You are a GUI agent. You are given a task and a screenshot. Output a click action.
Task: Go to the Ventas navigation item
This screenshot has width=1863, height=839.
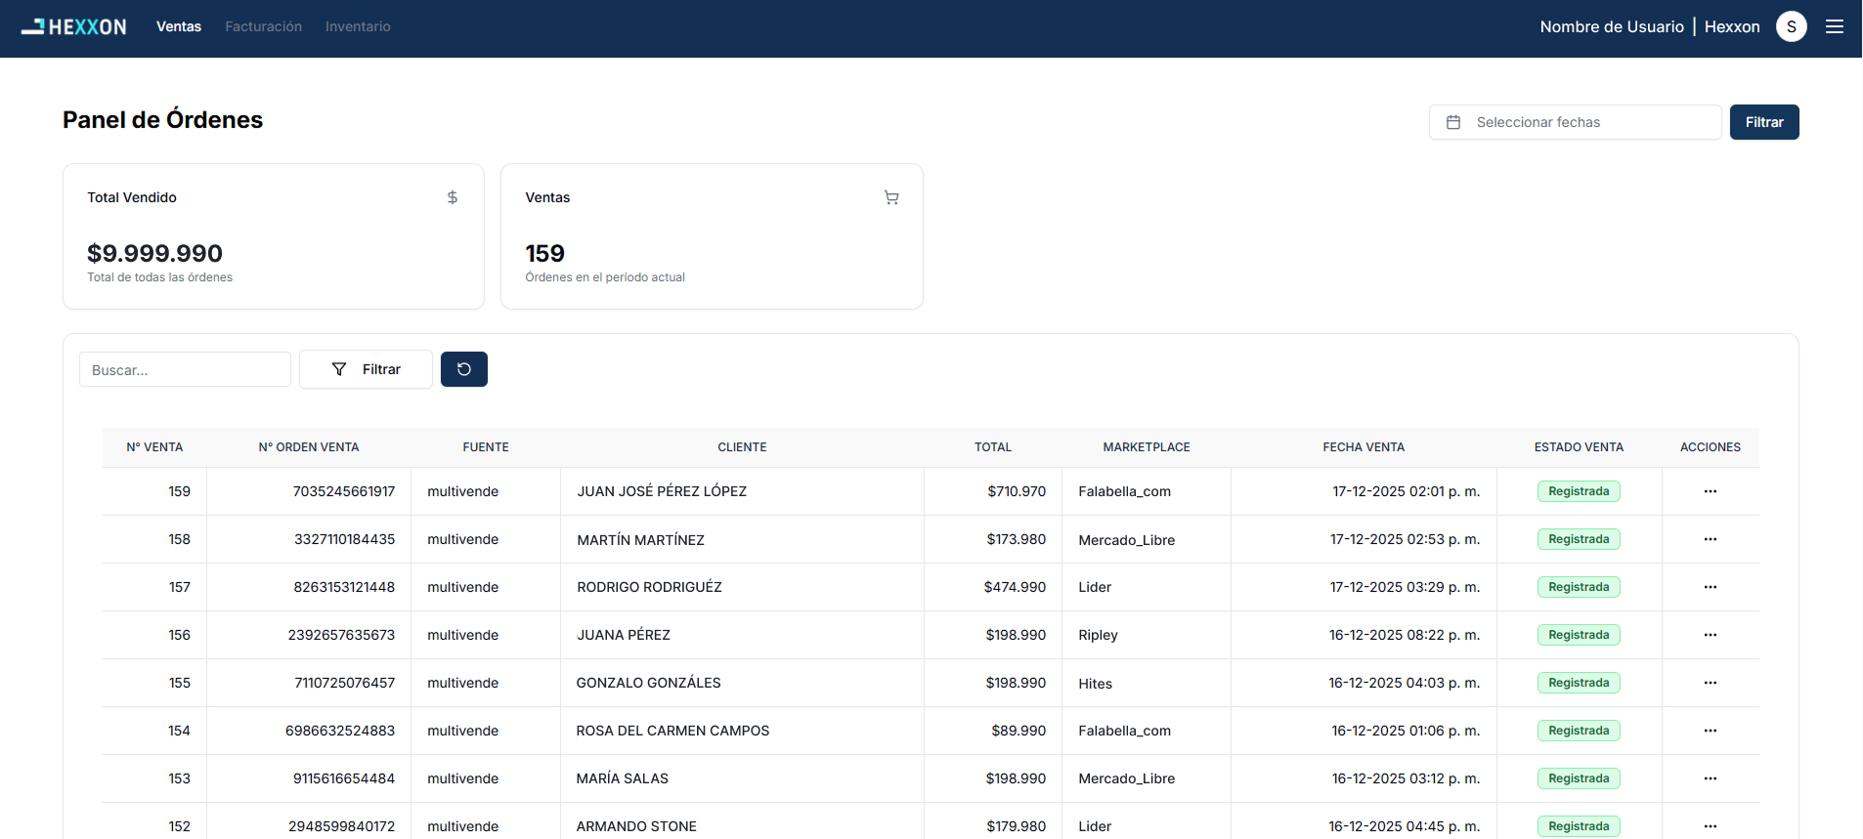179,26
